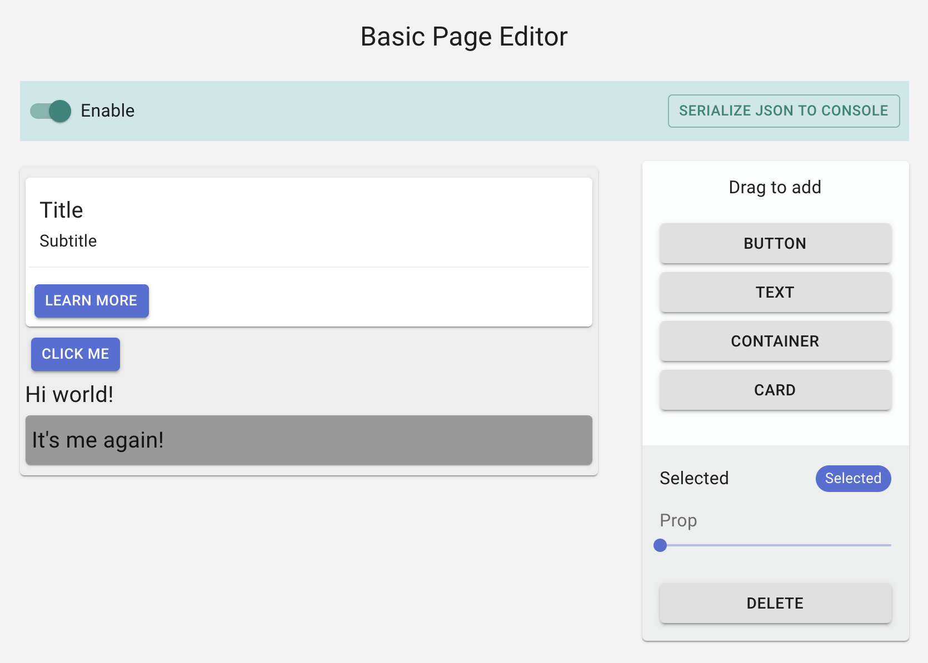Viewport: 928px width, 663px height.
Task: Pick the Card component in toolbox
Action: click(x=775, y=390)
